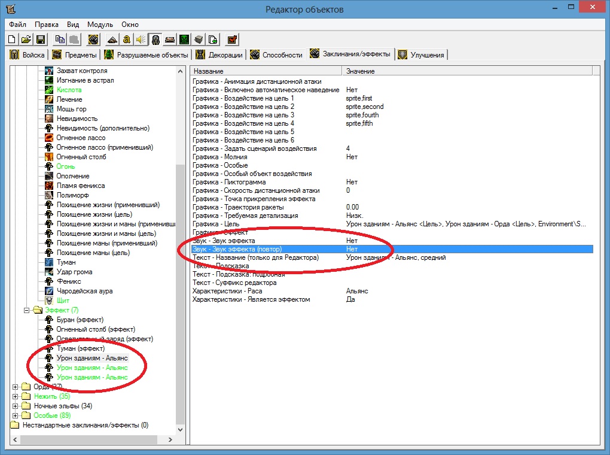Viewport: 610px width, 455px height.
Task: Select 'Звук - Звук эффекта (повтор)' row
Action: (392, 249)
